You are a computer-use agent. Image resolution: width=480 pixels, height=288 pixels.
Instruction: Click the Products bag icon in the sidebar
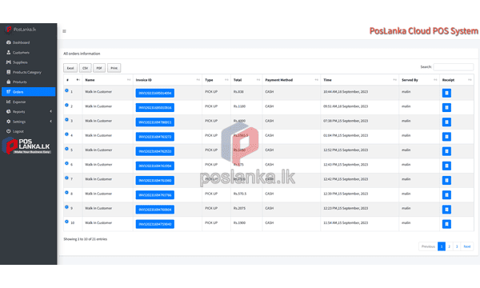(x=9, y=82)
